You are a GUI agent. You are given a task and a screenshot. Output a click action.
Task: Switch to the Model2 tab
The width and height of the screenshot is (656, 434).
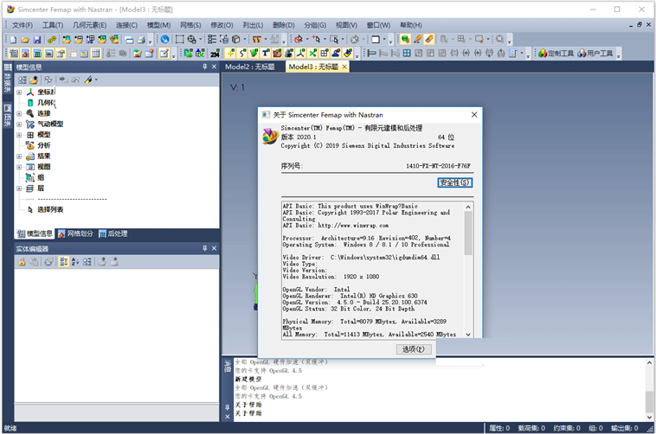pos(249,67)
